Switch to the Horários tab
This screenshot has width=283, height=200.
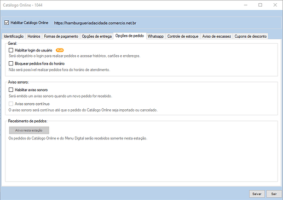[34, 36]
